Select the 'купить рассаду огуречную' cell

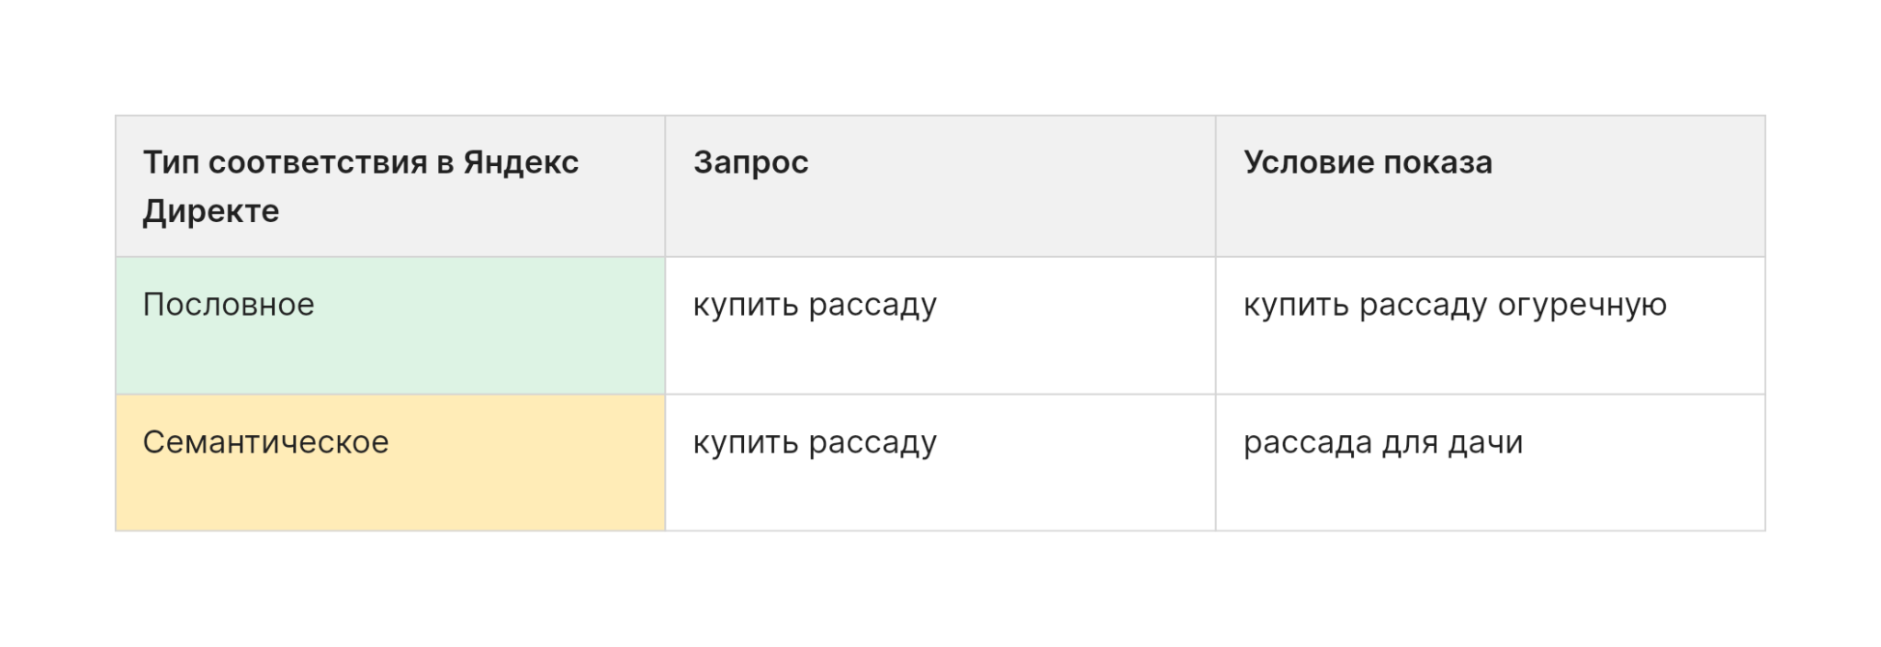click(x=1490, y=326)
